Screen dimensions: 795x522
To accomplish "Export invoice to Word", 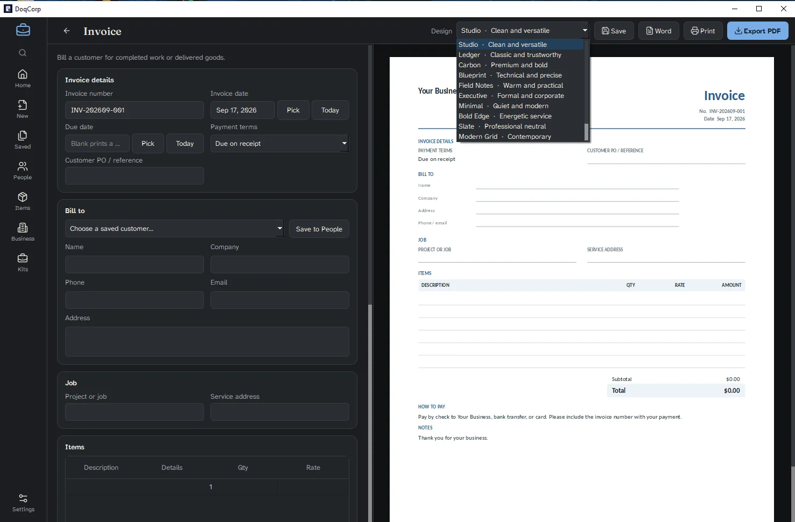I will point(659,31).
